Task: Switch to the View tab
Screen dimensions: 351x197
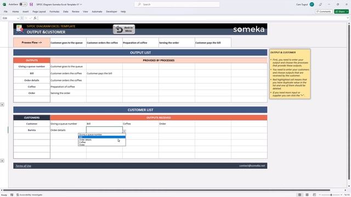Action: (x=86, y=11)
